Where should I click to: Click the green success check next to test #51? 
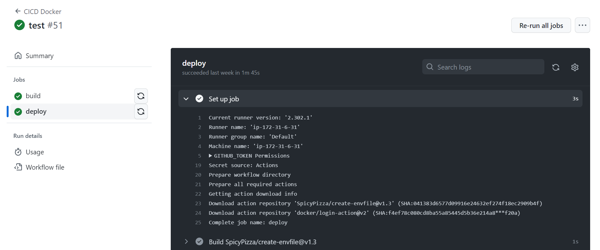(20, 25)
